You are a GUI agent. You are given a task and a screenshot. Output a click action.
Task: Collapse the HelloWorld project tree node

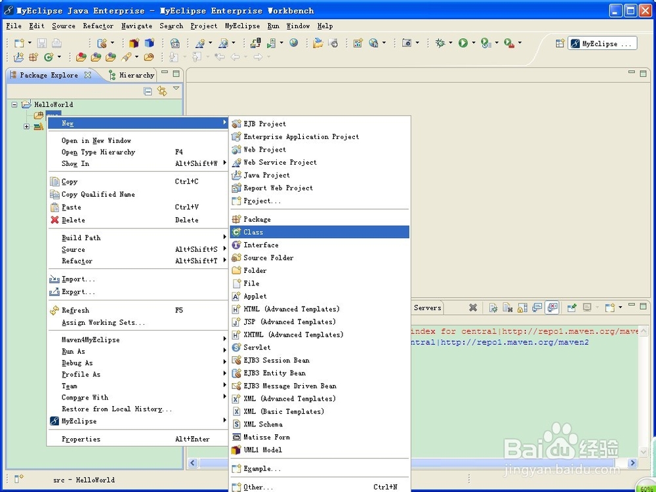click(14, 104)
